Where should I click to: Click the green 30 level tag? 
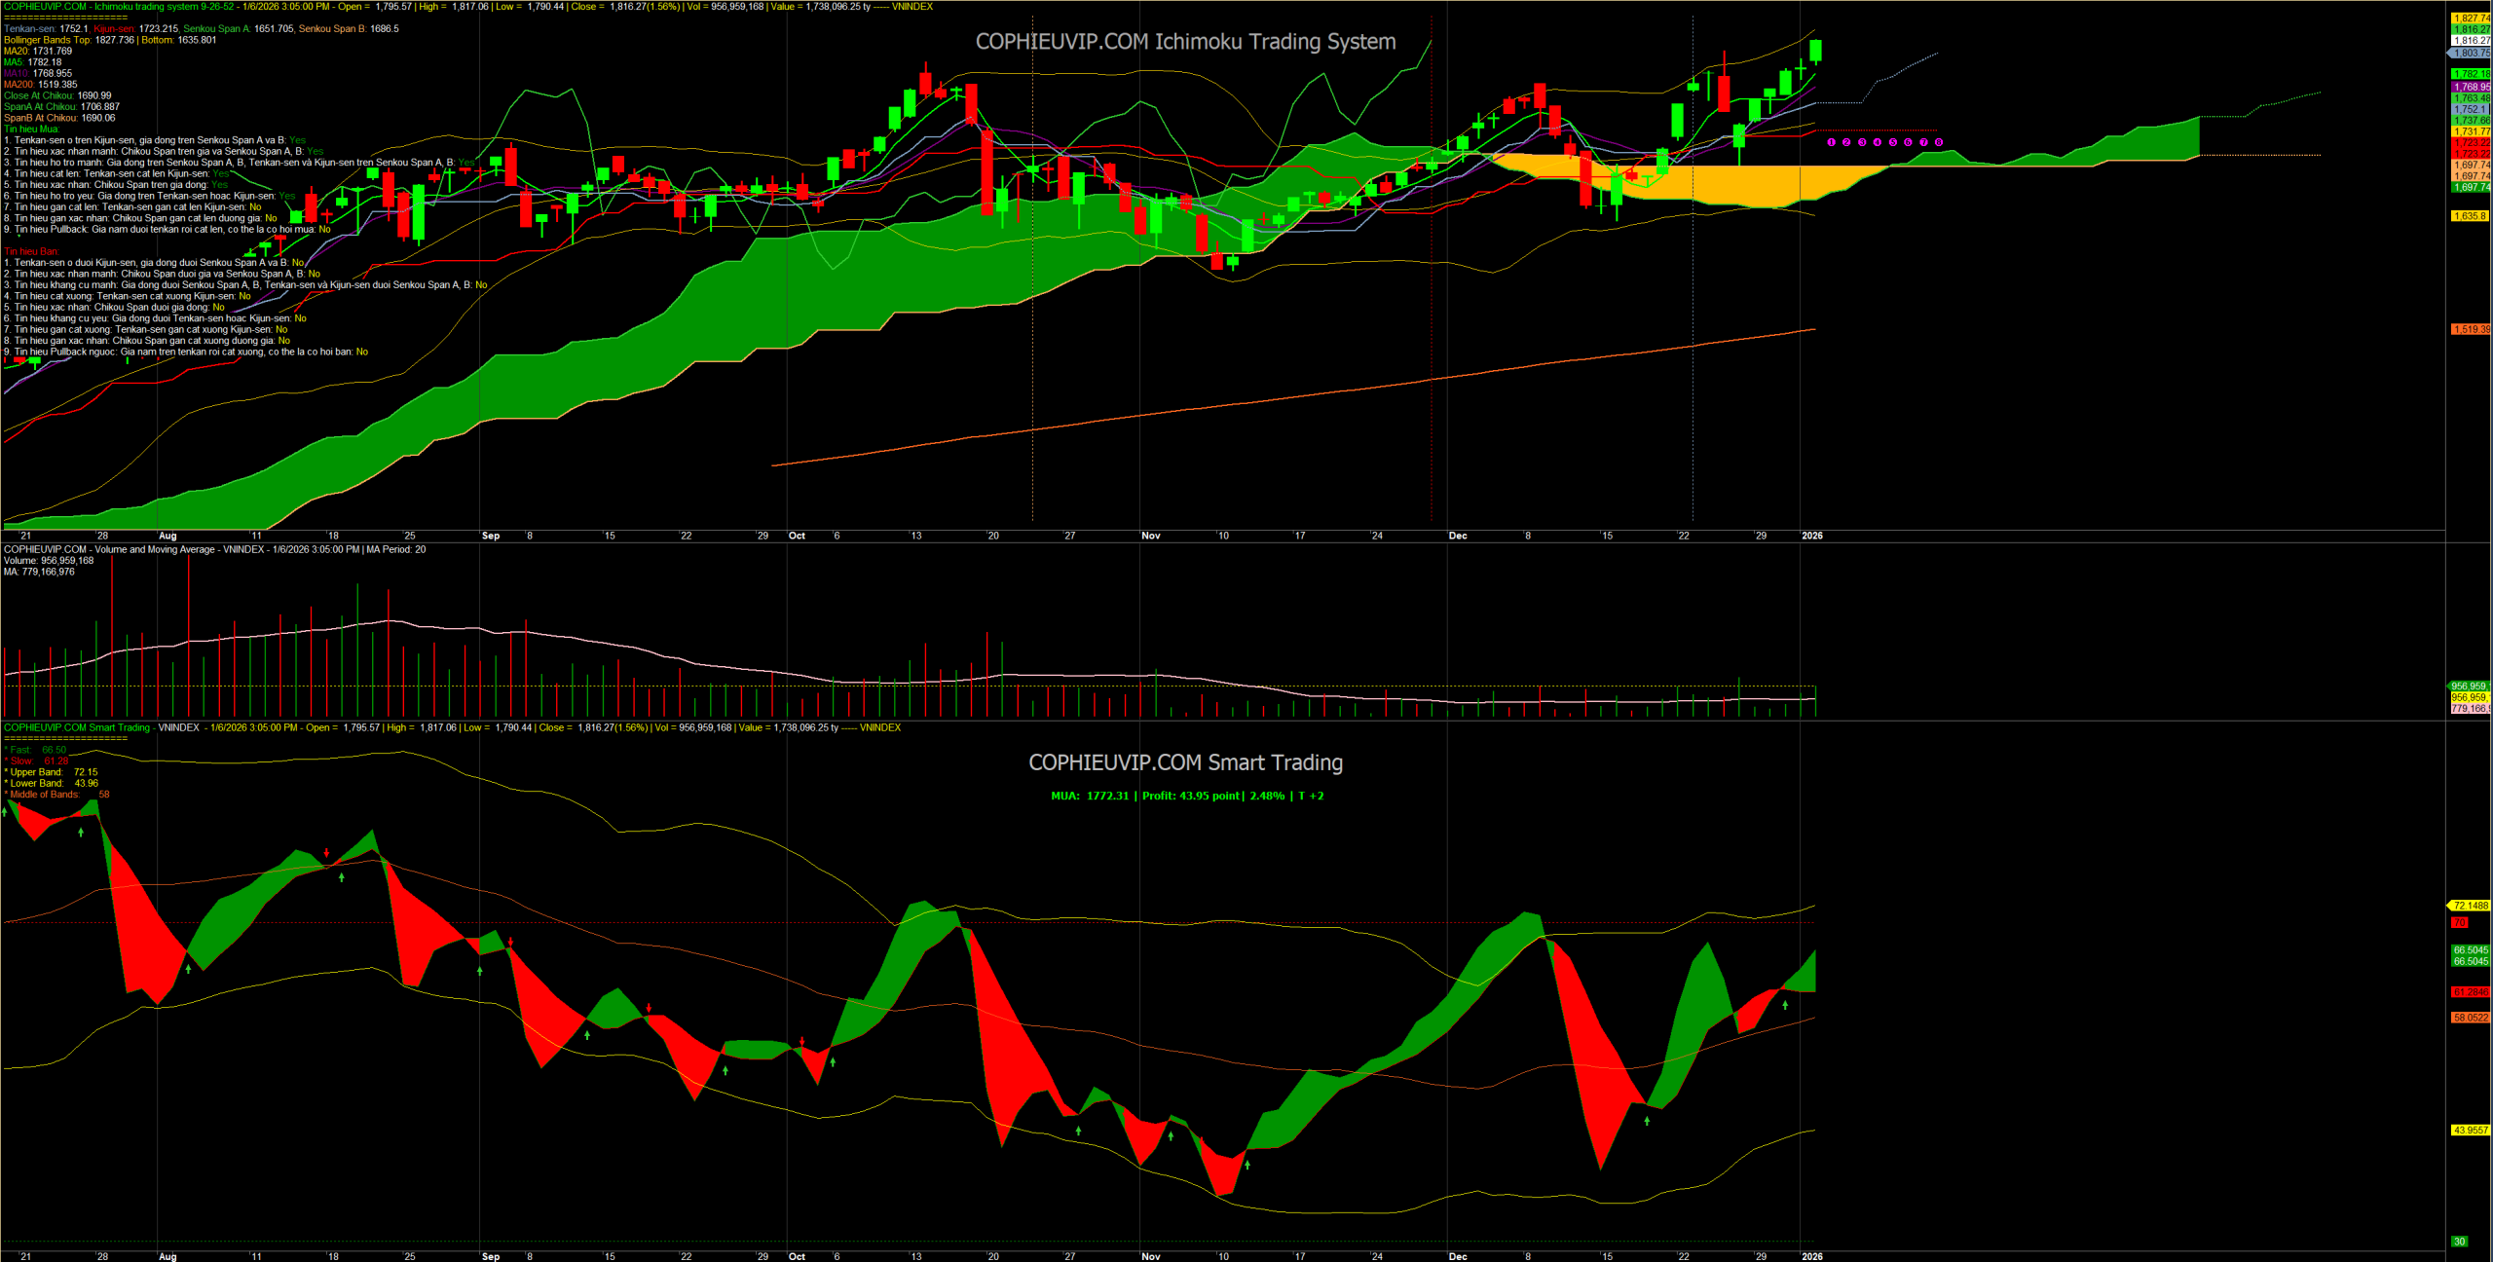[2459, 1242]
